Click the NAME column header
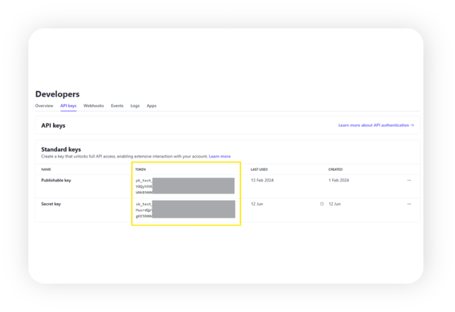 coord(46,170)
